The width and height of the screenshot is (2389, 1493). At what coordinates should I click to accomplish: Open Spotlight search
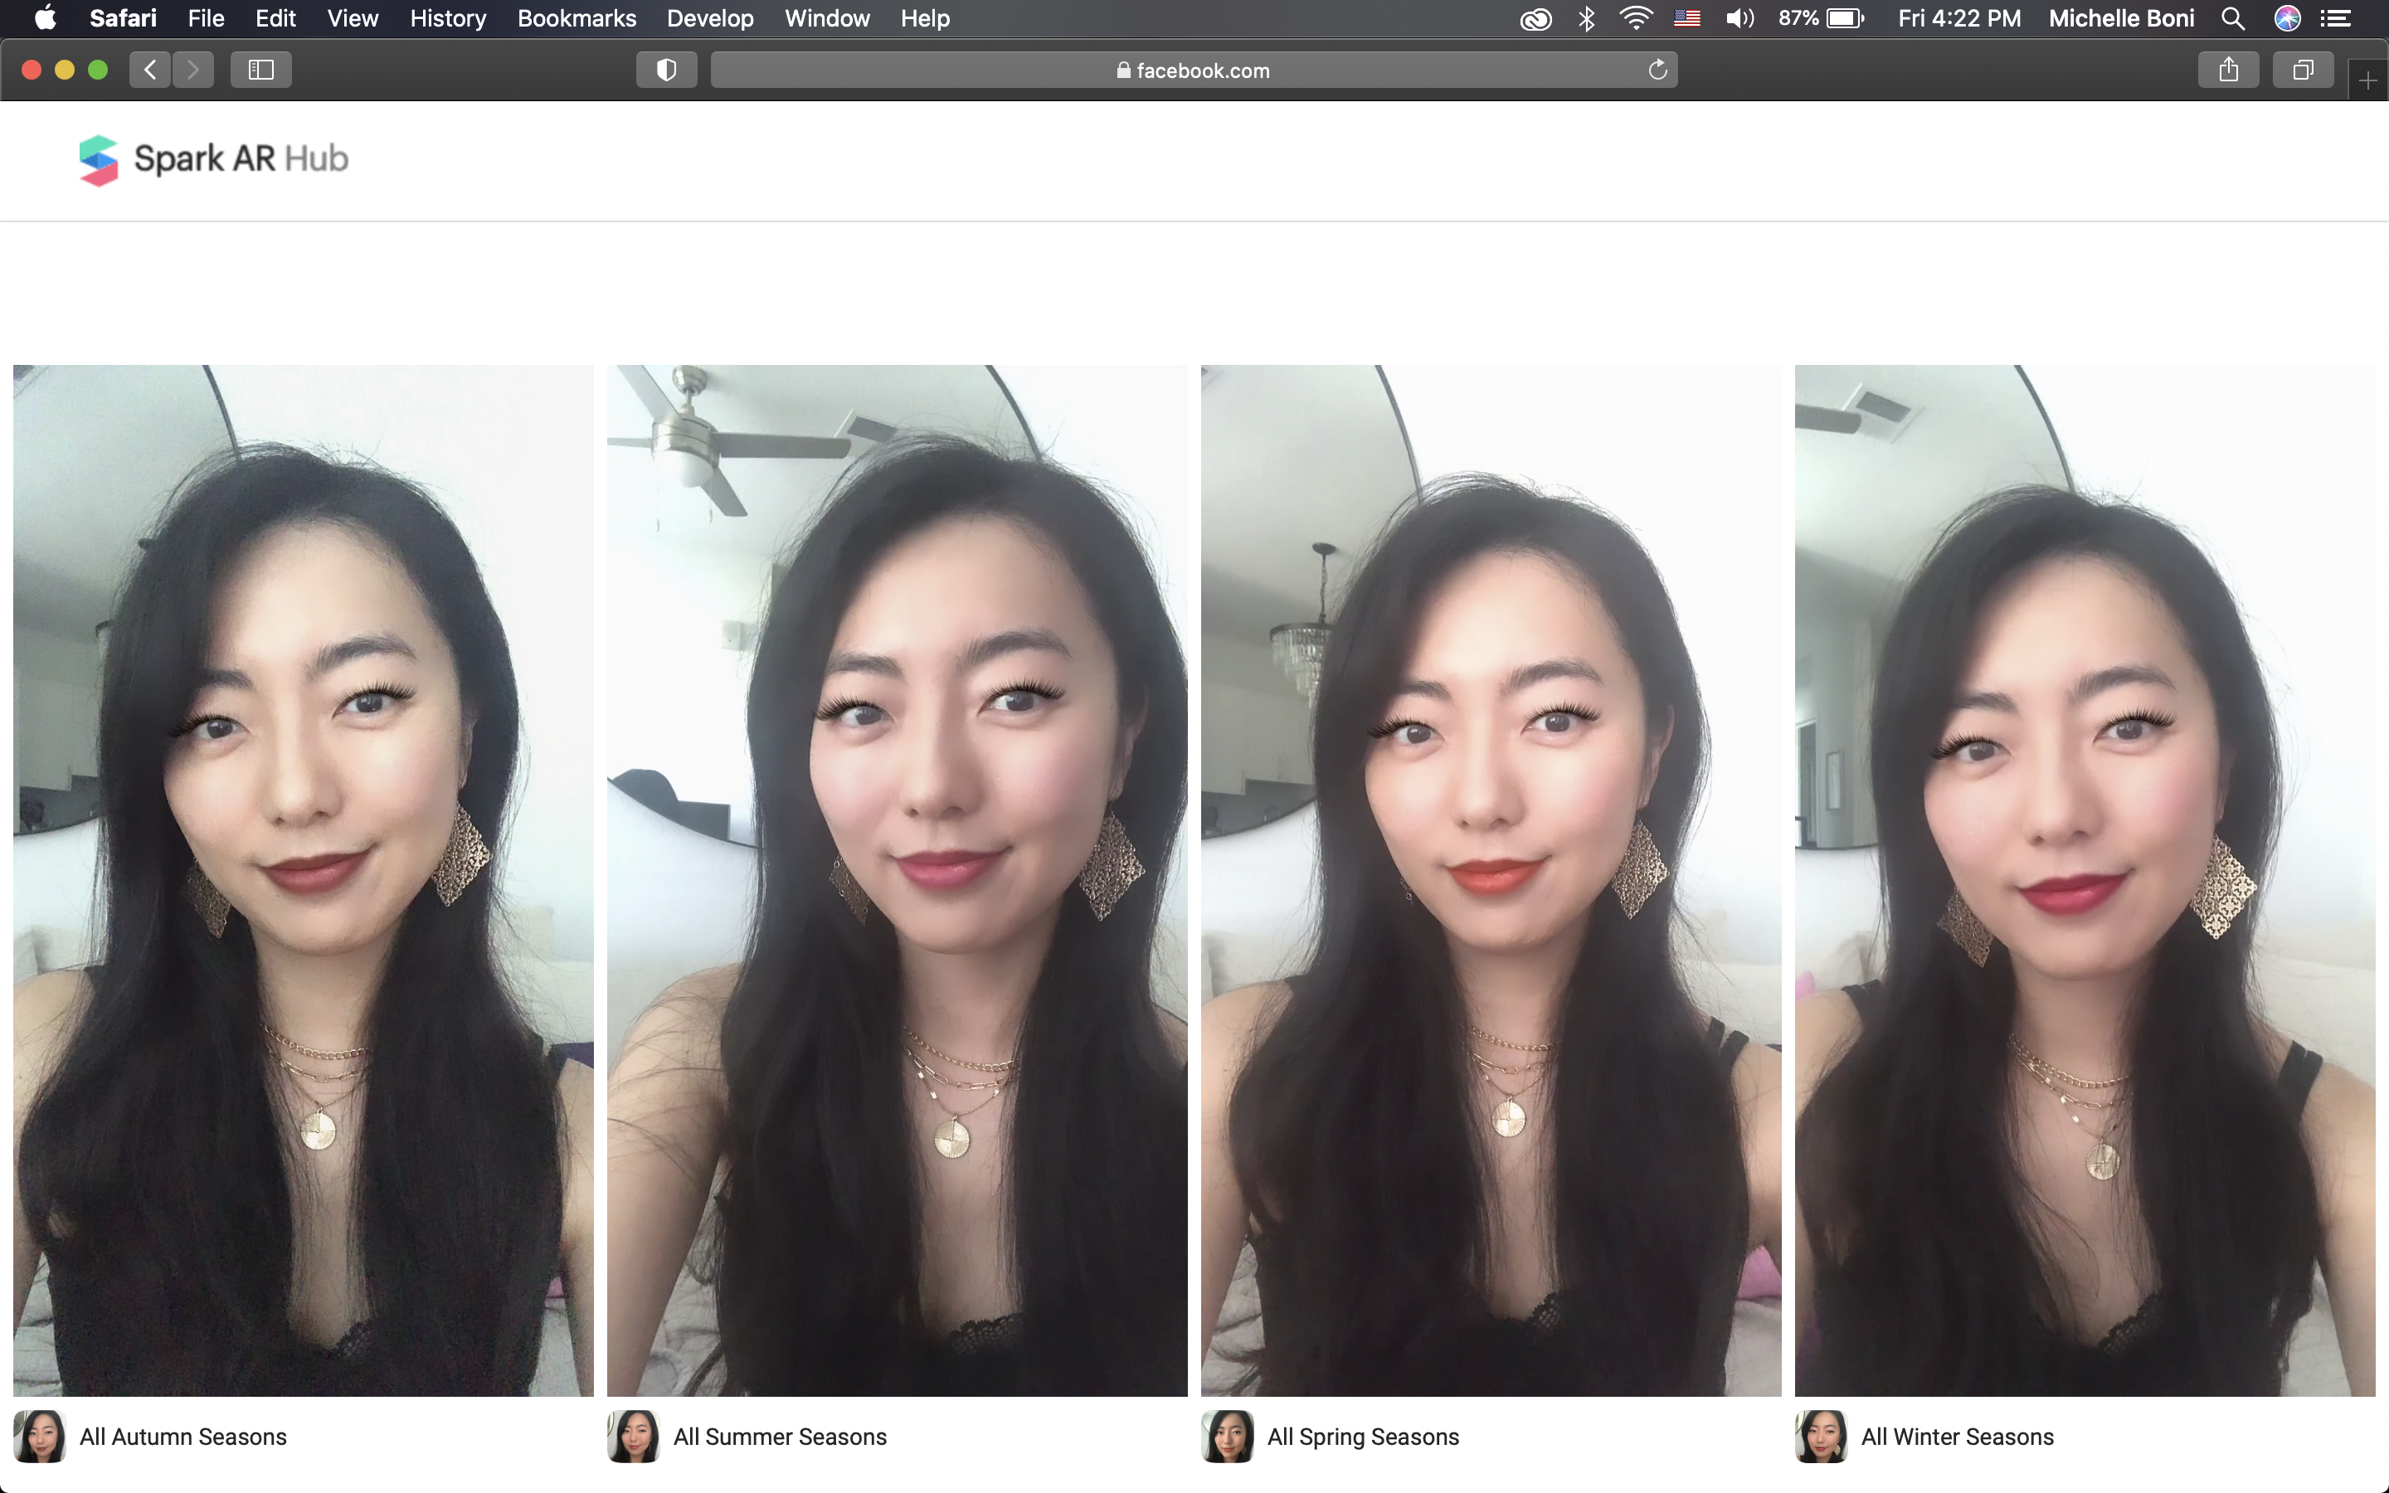(2233, 17)
